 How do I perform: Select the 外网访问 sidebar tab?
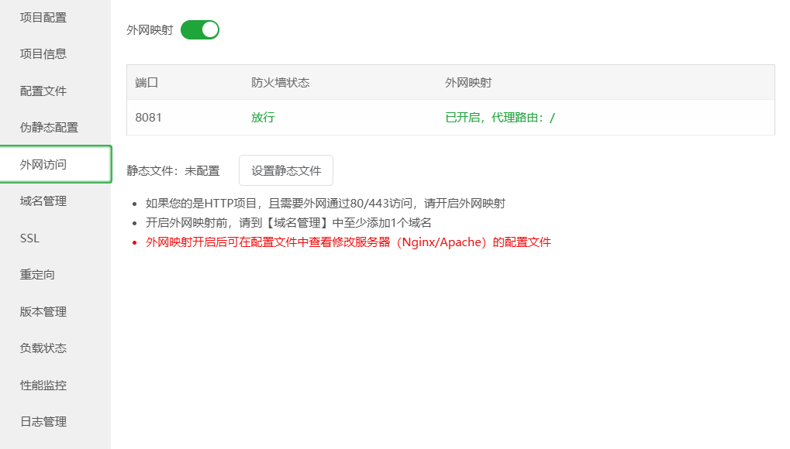43,164
